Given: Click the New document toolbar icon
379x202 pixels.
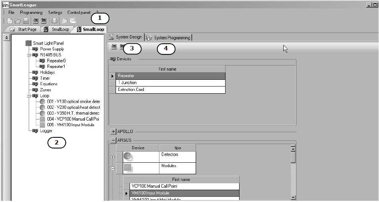Looking at the screenshot, I should [x=10, y=21].
